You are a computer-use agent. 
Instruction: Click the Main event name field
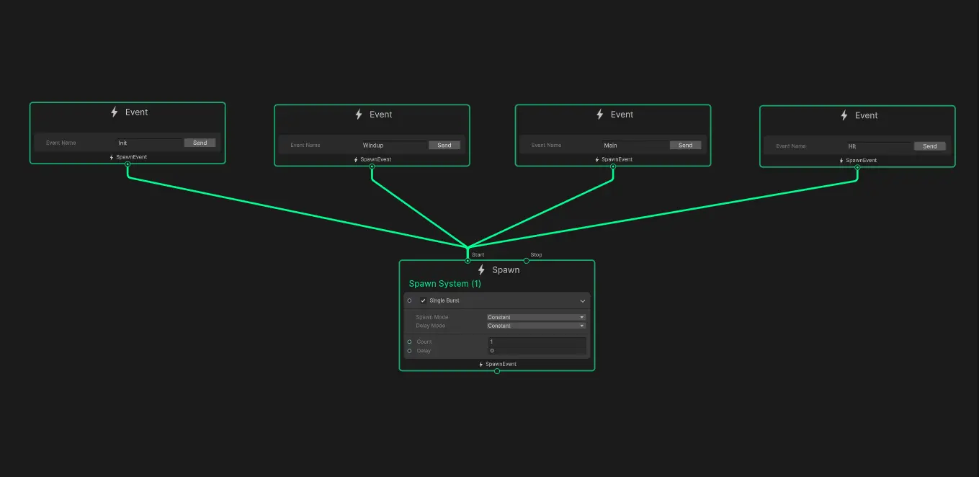click(x=634, y=146)
